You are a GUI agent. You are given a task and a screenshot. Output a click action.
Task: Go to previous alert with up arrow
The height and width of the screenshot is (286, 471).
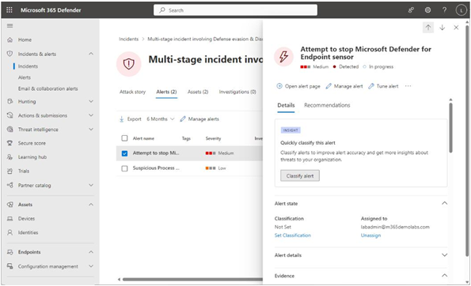428,28
